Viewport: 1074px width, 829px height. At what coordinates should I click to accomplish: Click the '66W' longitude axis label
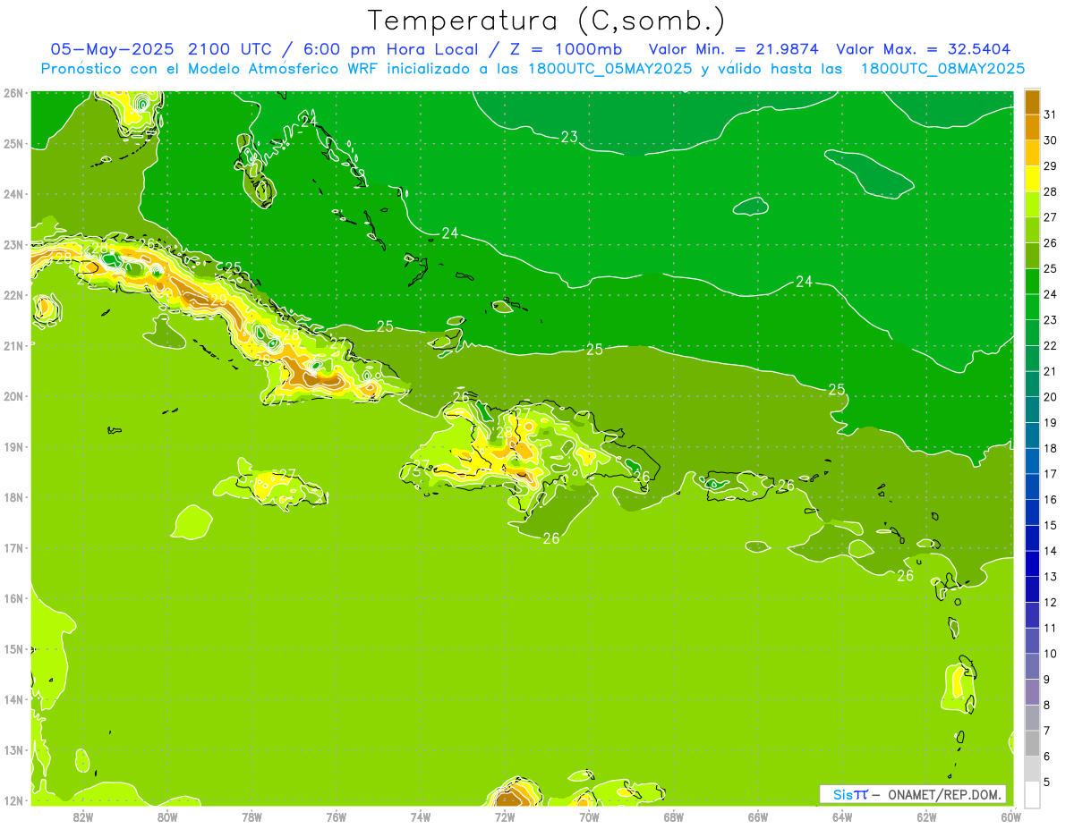coord(758,816)
